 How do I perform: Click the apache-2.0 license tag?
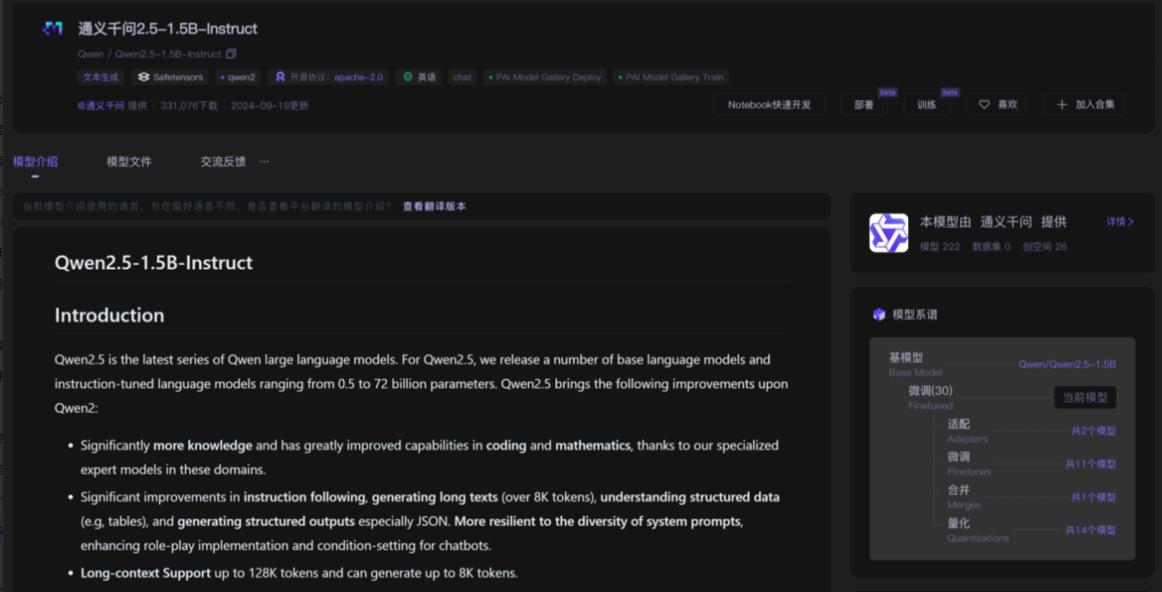click(x=329, y=77)
